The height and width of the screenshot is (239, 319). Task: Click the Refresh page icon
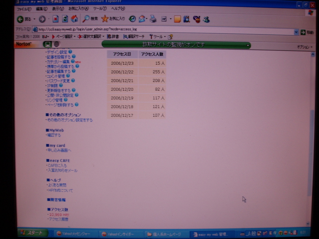click(x=65, y=19)
